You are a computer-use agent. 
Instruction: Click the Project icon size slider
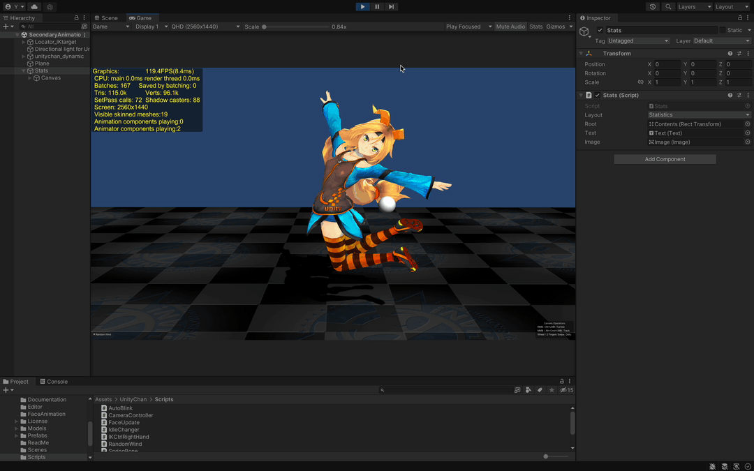pyautogui.click(x=557, y=456)
